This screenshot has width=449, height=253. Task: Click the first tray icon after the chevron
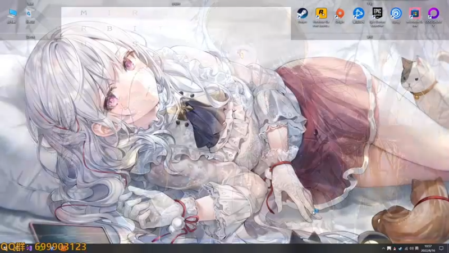point(389,249)
